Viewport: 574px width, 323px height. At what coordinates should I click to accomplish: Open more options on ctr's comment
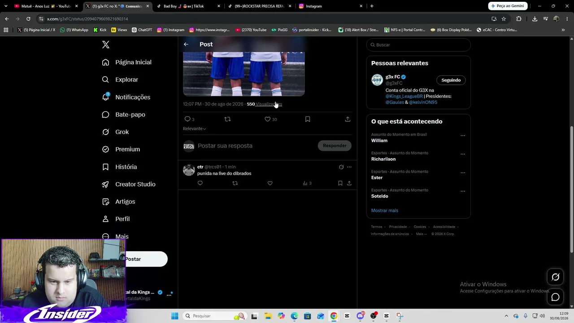point(349,167)
